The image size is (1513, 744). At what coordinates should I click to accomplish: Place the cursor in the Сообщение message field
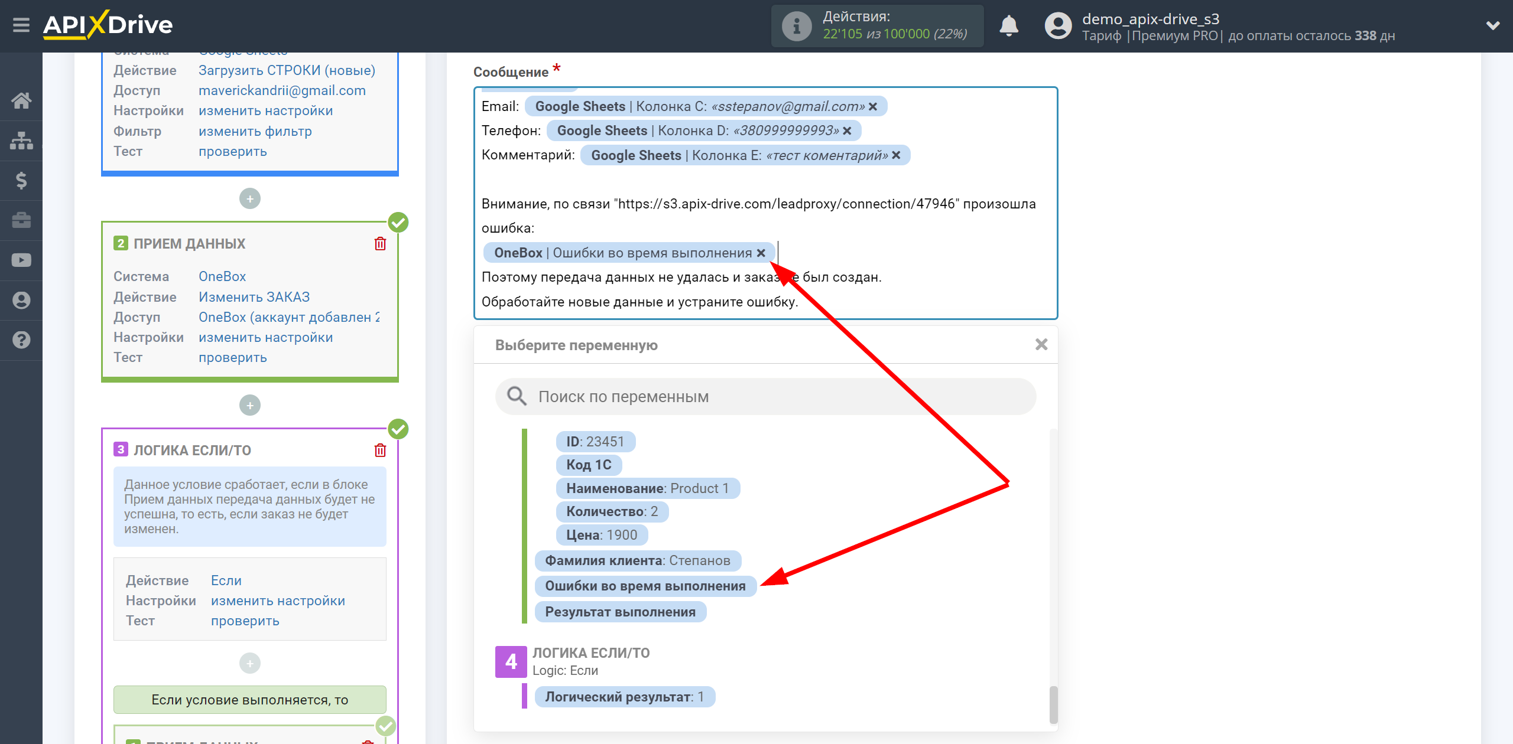click(765, 203)
